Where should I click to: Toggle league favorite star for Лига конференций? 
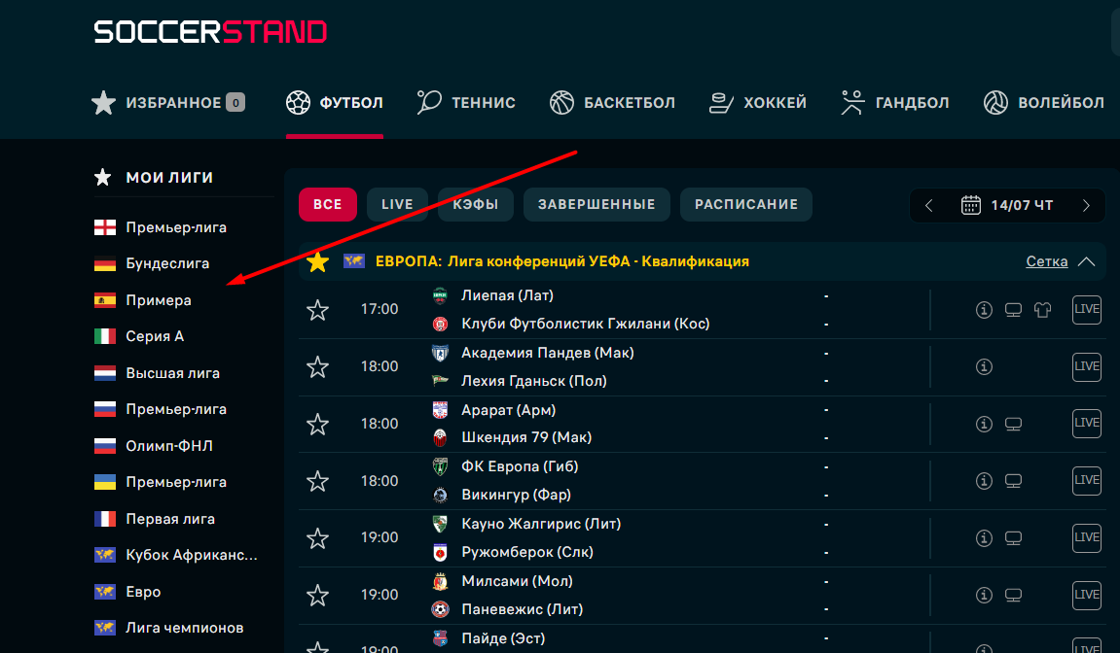point(318,262)
